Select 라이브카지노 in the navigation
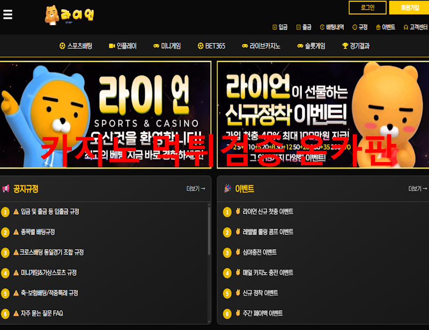Viewport: 429px width, 330px height. click(x=261, y=46)
